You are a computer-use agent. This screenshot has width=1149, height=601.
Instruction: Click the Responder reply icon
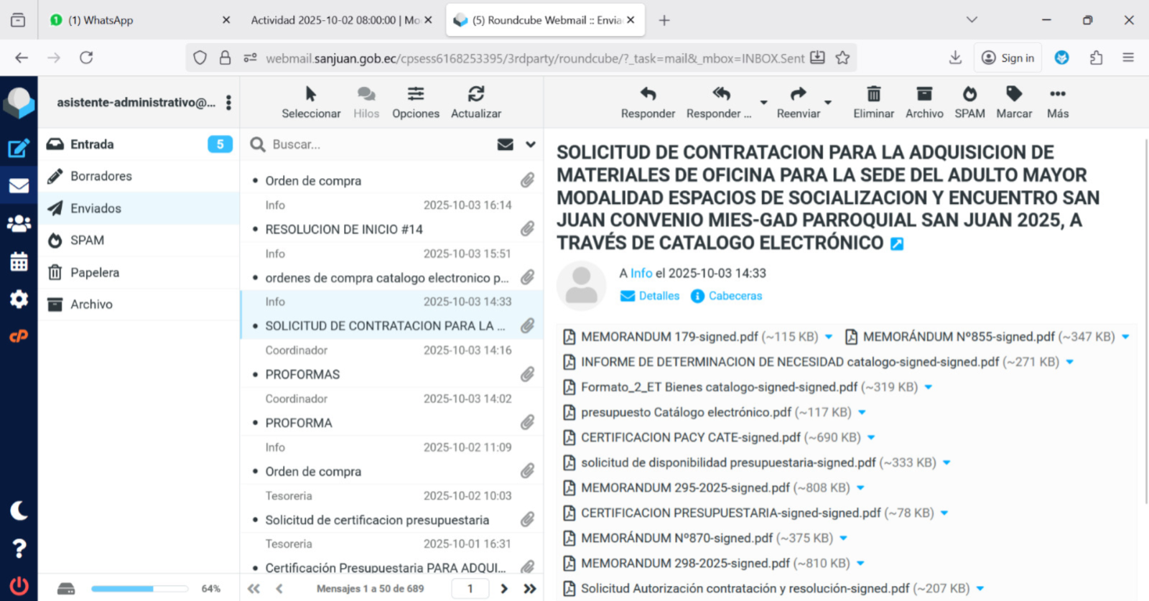(x=648, y=102)
